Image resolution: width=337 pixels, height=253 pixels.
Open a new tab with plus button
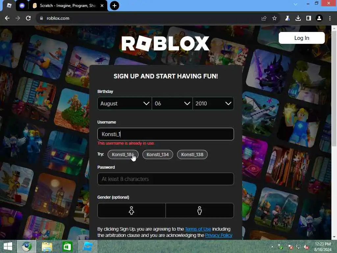coord(115,6)
